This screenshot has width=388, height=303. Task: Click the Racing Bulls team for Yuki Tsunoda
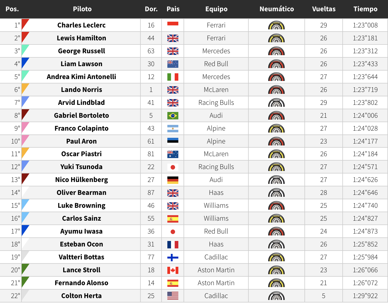(x=216, y=167)
